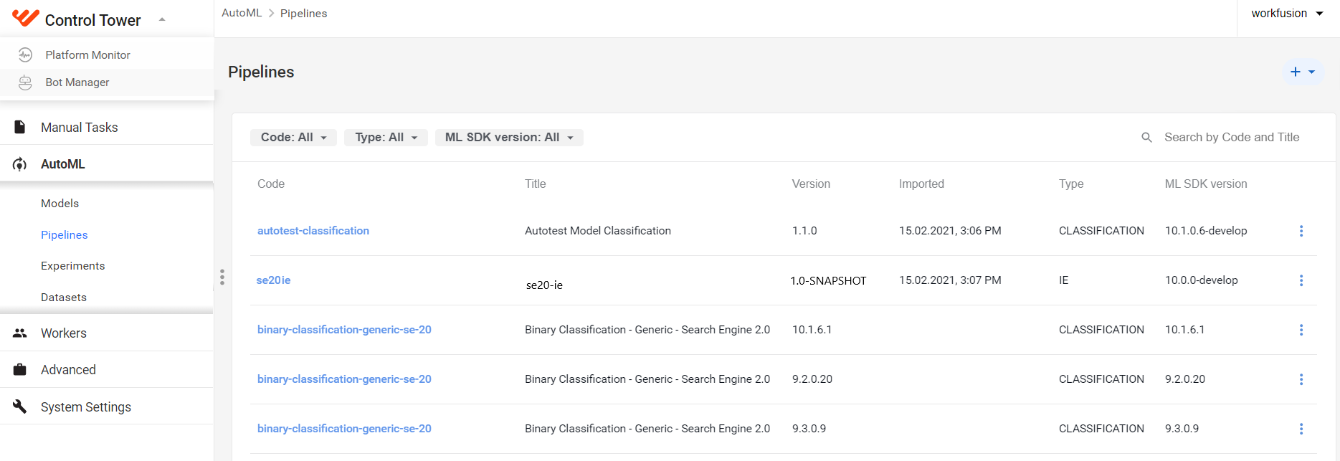Open more options for version 9.3.0.9 row
Viewport: 1340px width, 461px height.
(1301, 429)
